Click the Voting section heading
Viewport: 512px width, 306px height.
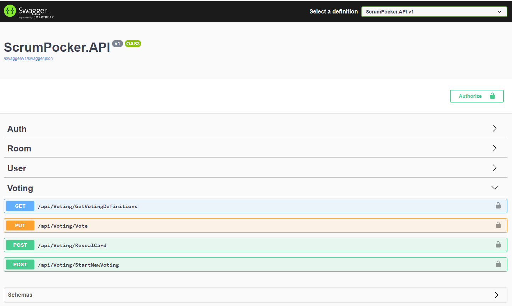click(x=20, y=188)
